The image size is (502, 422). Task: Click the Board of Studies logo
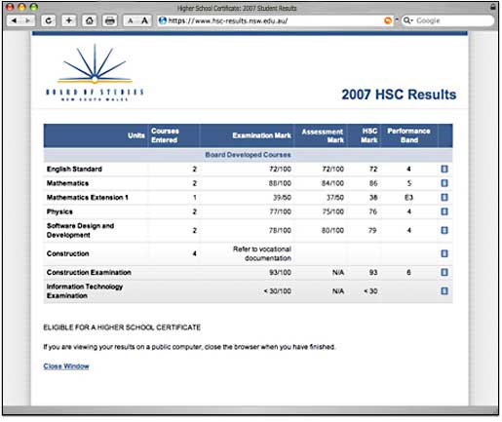(x=95, y=72)
